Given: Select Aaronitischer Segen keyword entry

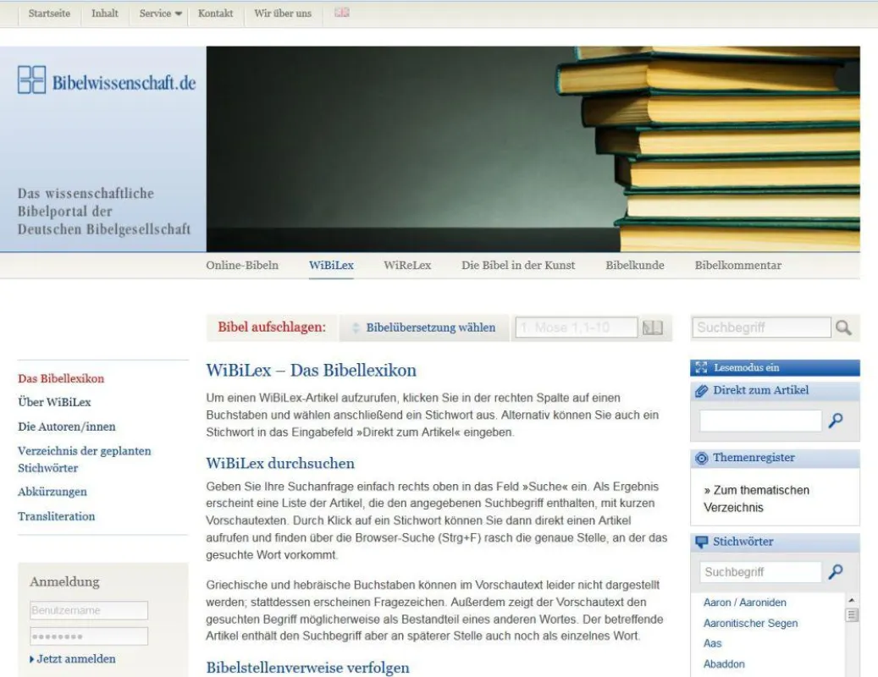Looking at the screenshot, I should click(x=750, y=623).
